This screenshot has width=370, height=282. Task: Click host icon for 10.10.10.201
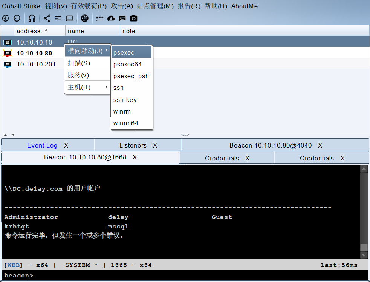(x=7, y=64)
